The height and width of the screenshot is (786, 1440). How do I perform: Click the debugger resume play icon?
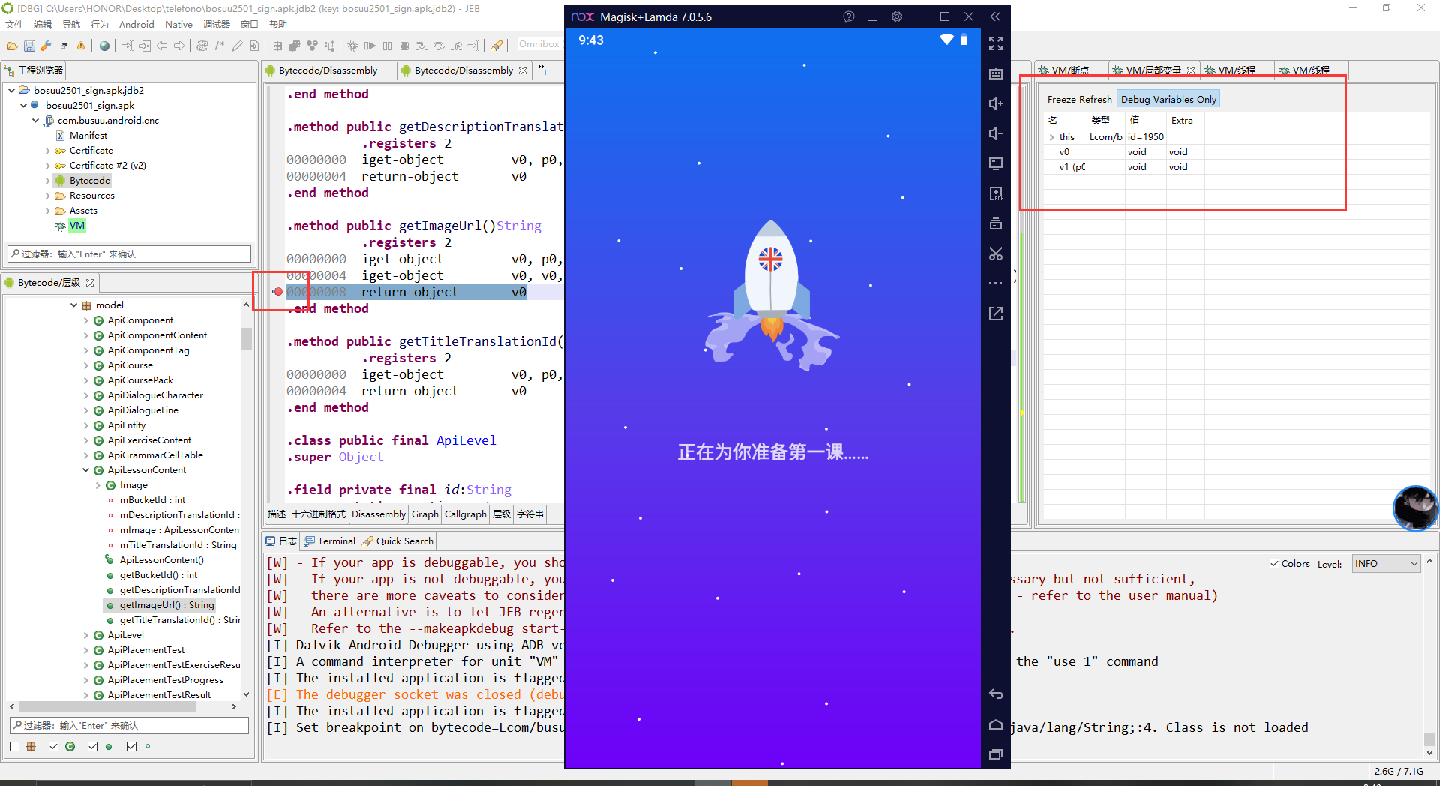click(370, 46)
